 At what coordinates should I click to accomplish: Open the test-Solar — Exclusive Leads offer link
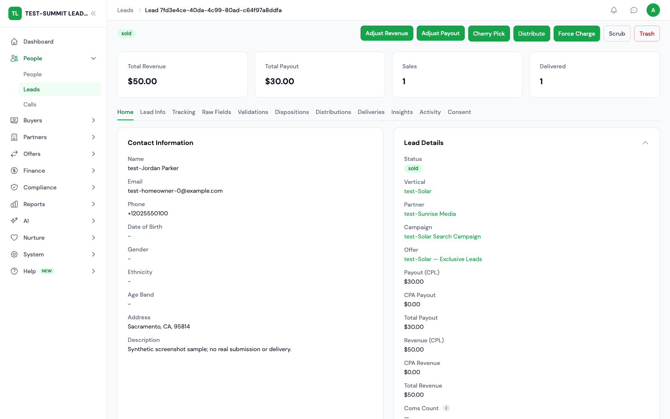coord(443,259)
